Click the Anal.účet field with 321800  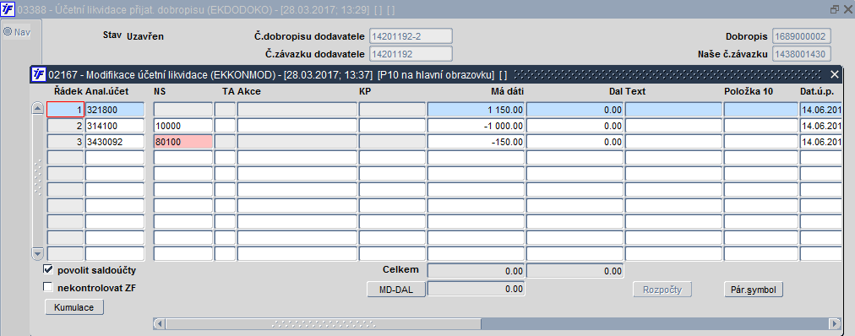pos(115,110)
